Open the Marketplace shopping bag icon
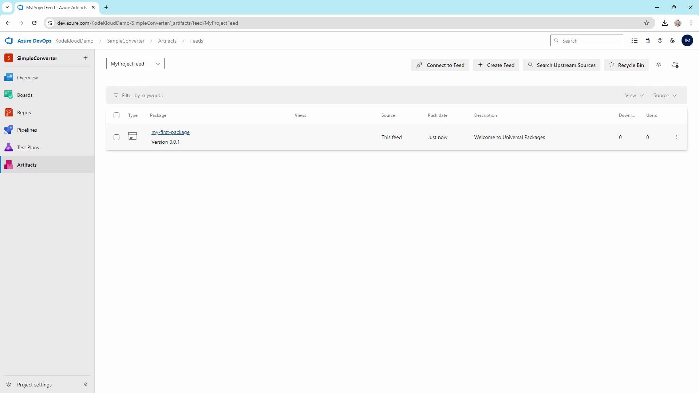 click(648, 41)
